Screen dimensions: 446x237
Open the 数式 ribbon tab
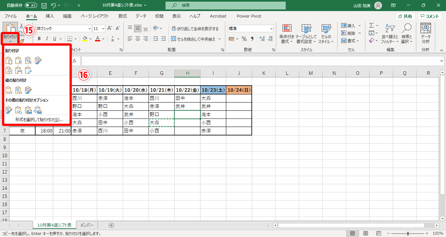[122, 16]
